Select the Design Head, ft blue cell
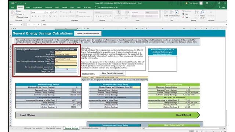This screenshot has height=132, width=235. click(x=66, y=69)
